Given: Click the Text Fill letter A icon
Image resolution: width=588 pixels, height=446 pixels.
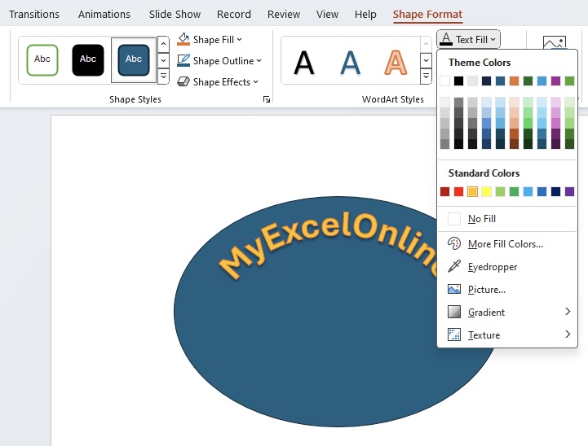Looking at the screenshot, I should (446, 39).
